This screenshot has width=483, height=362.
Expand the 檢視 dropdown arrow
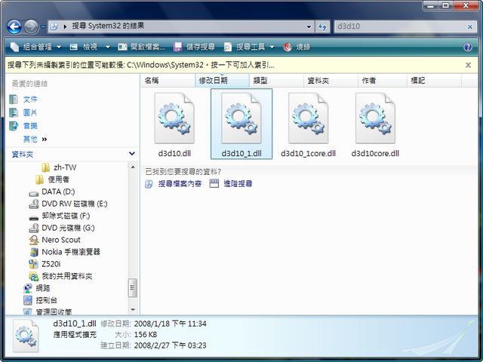pos(107,47)
